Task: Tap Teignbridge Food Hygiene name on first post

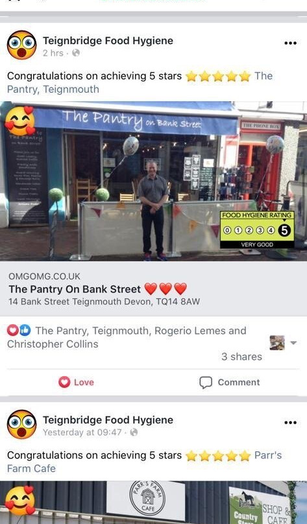Action: point(108,41)
